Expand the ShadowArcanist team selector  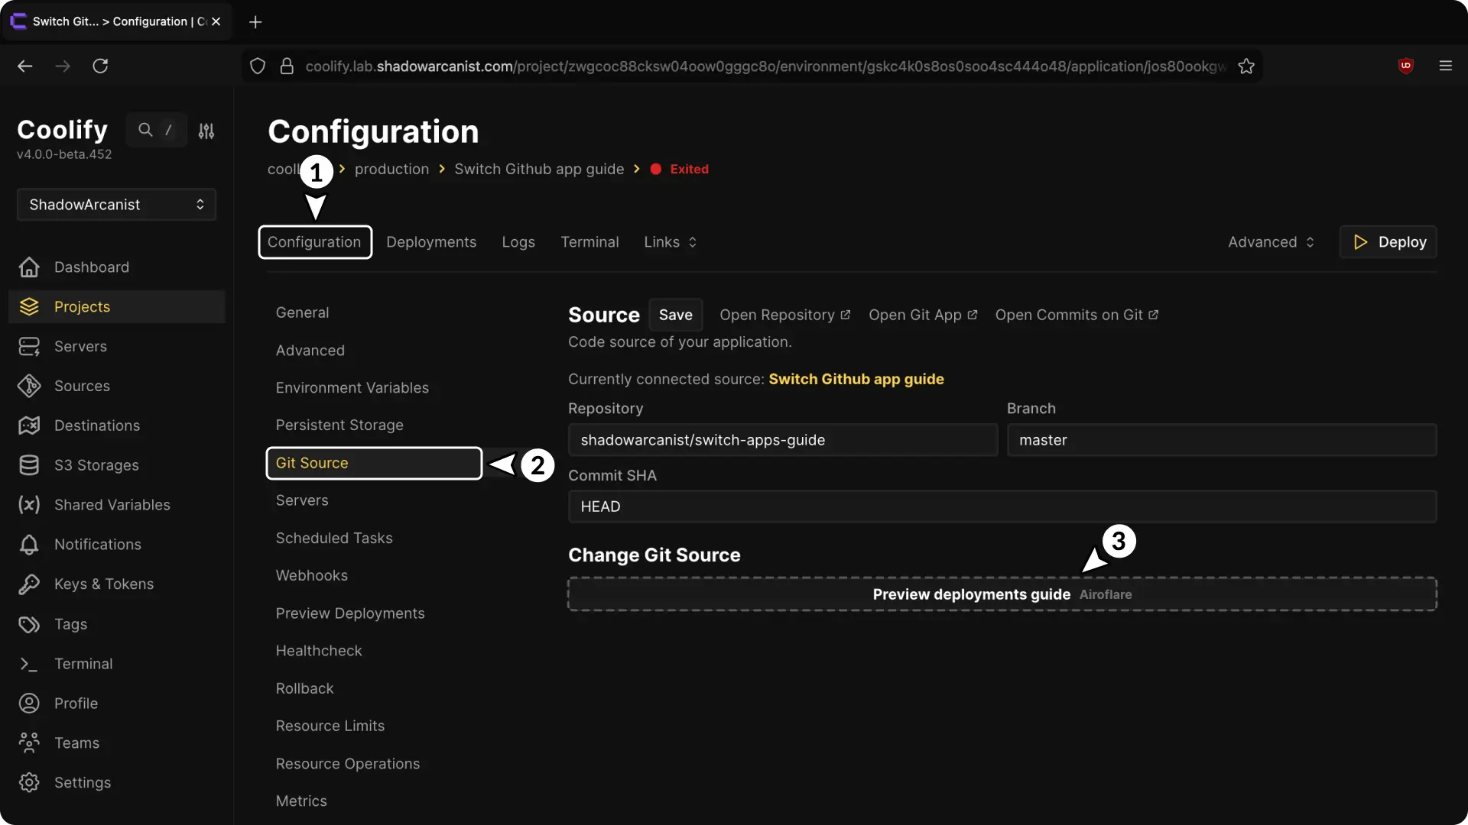116,205
